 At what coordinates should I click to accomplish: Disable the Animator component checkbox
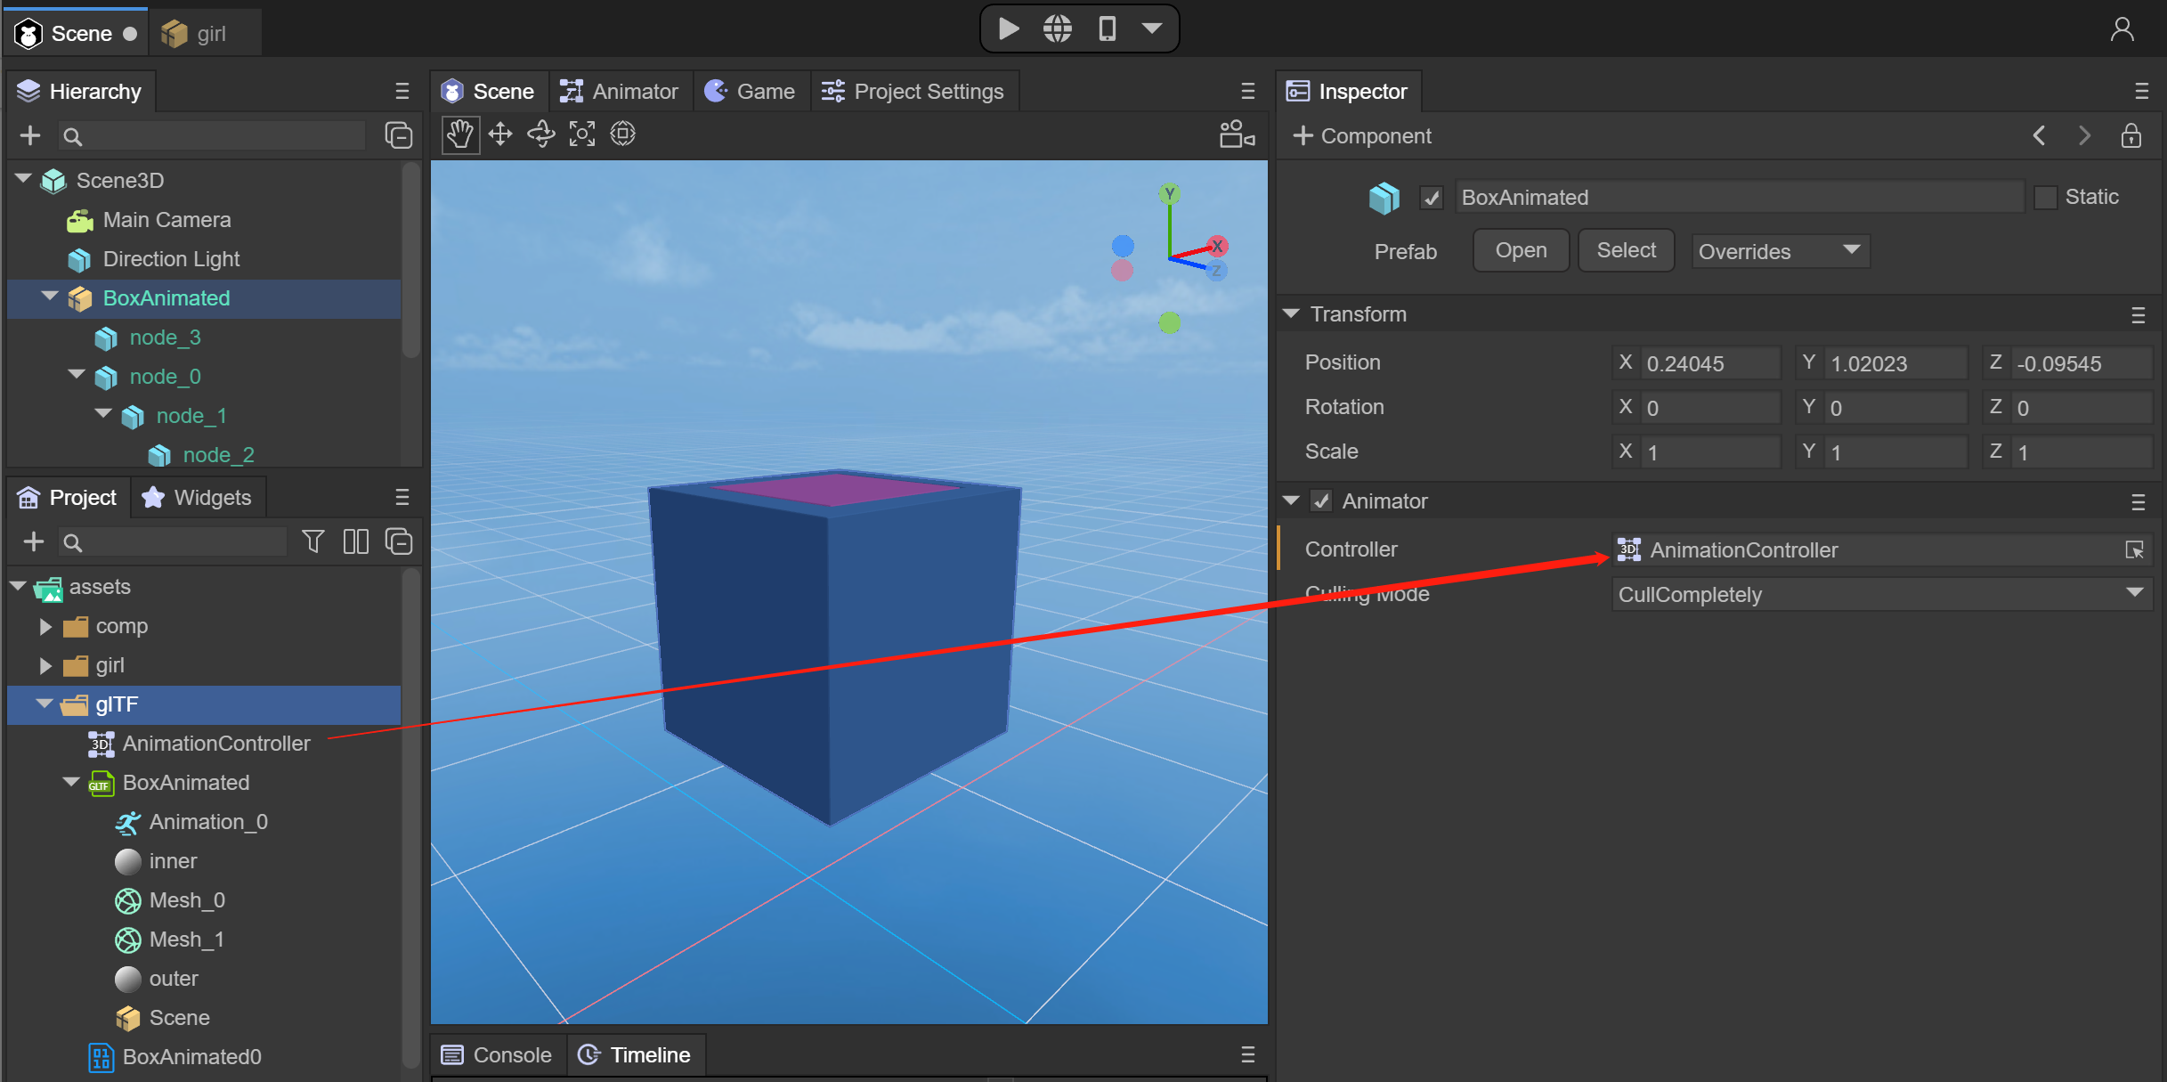(x=1321, y=501)
